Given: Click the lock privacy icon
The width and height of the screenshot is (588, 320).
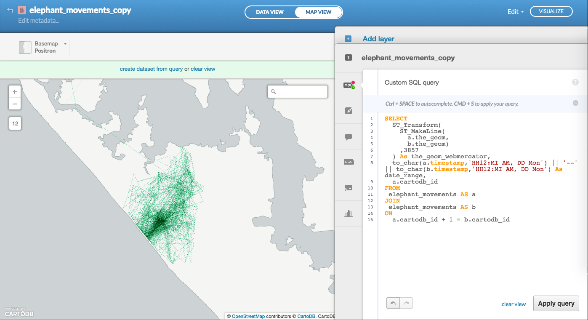Looking at the screenshot, I should (x=22, y=11).
